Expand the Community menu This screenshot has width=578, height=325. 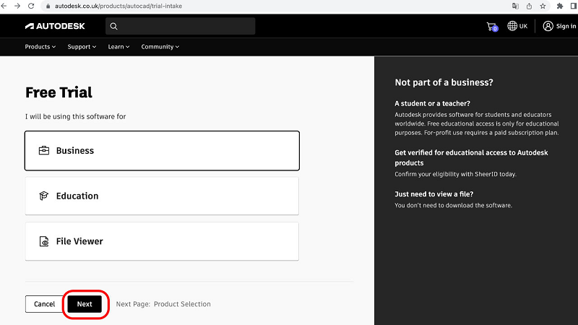(x=160, y=47)
